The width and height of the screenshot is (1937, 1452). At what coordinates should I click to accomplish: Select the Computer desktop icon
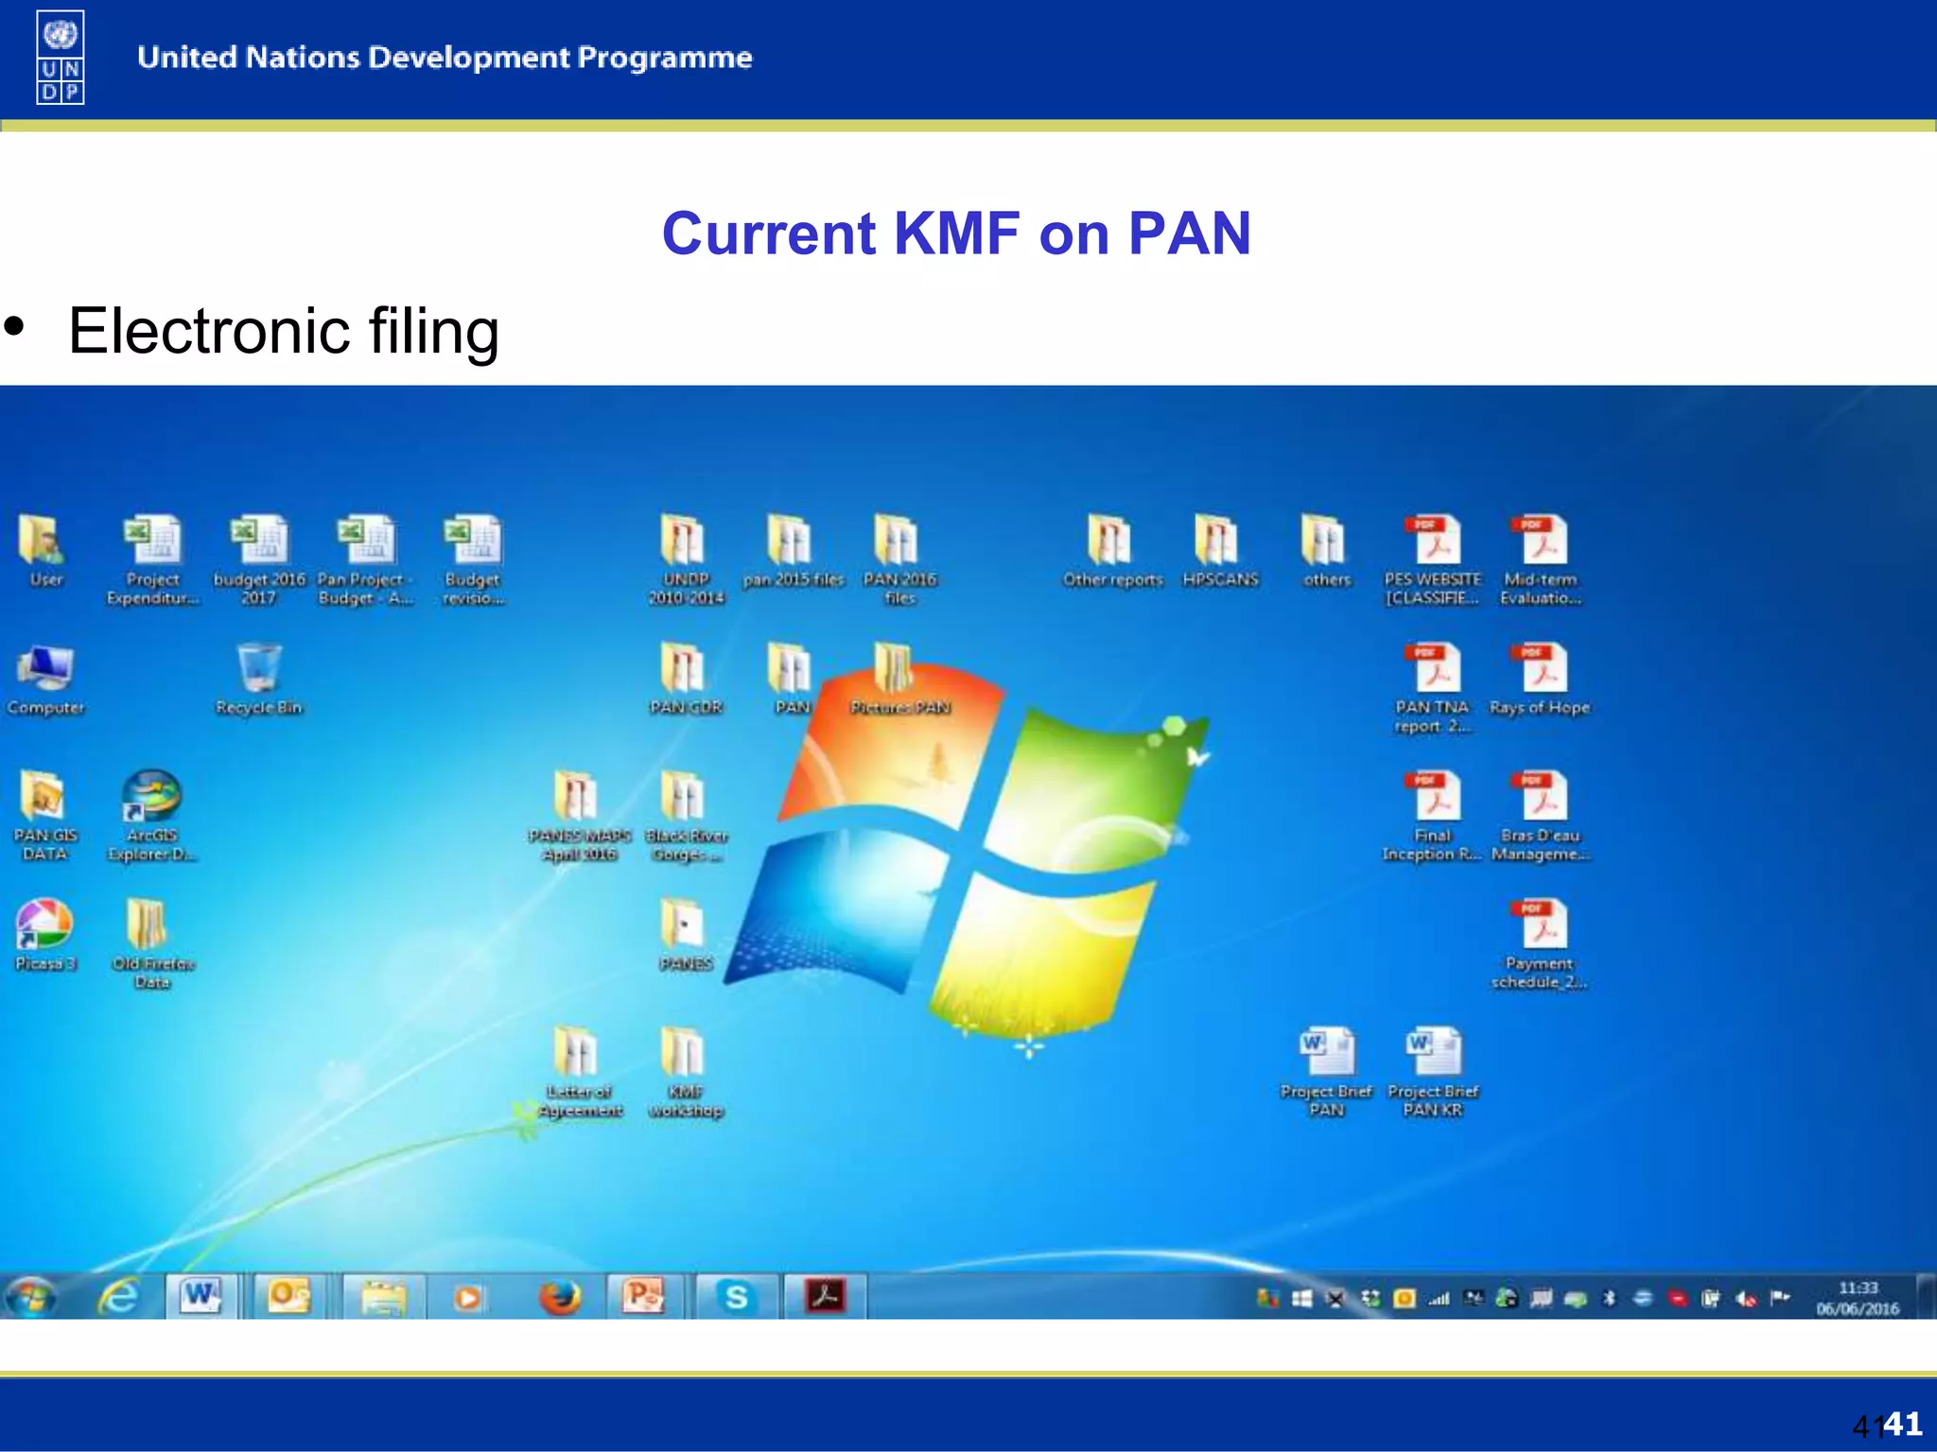coord(44,668)
